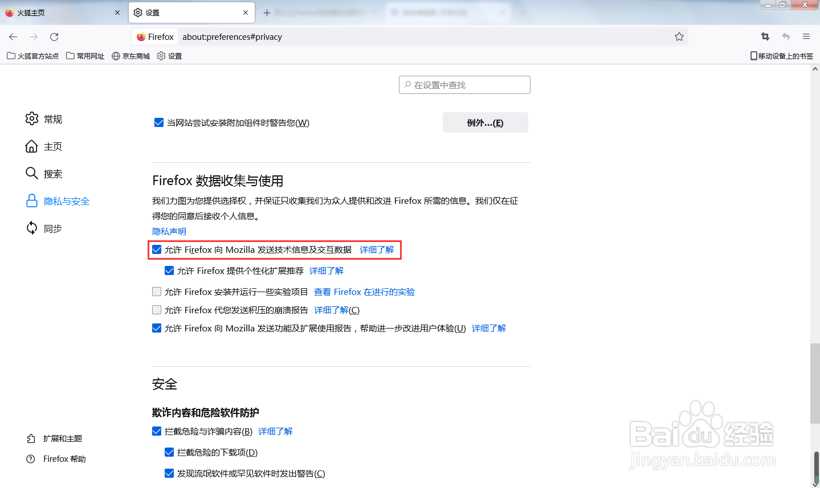Open 详细了解 link beside 个性化扩展推荐
The image size is (820, 488).
tap(327, 270)
